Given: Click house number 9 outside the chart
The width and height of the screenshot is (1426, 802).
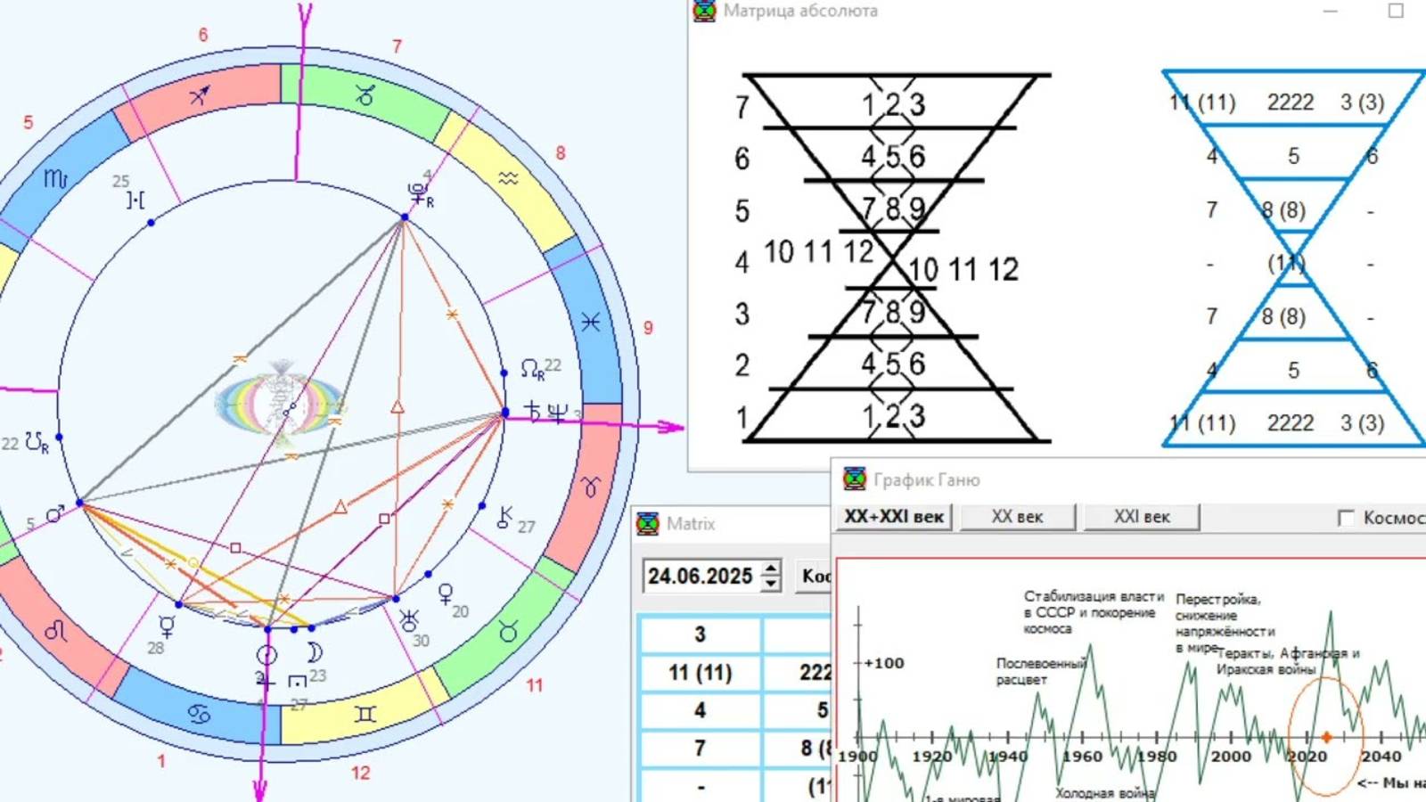Looking at the screenshot, I should (x=648, y=328).
